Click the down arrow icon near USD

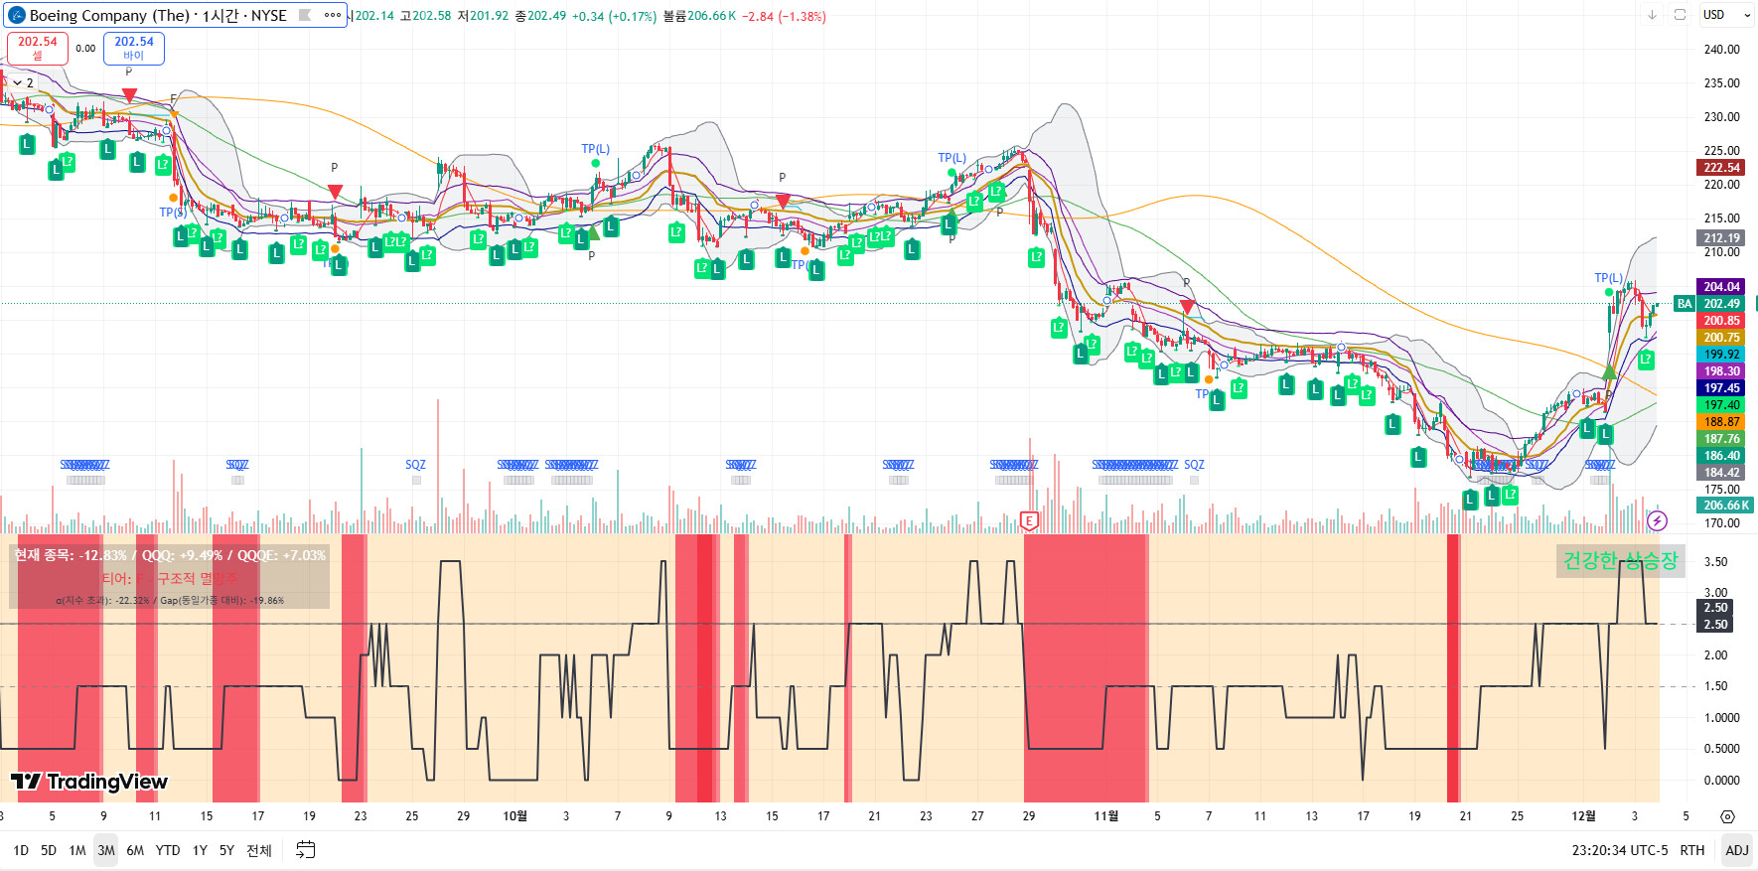pyautogui.click(x=1652, y=15)
